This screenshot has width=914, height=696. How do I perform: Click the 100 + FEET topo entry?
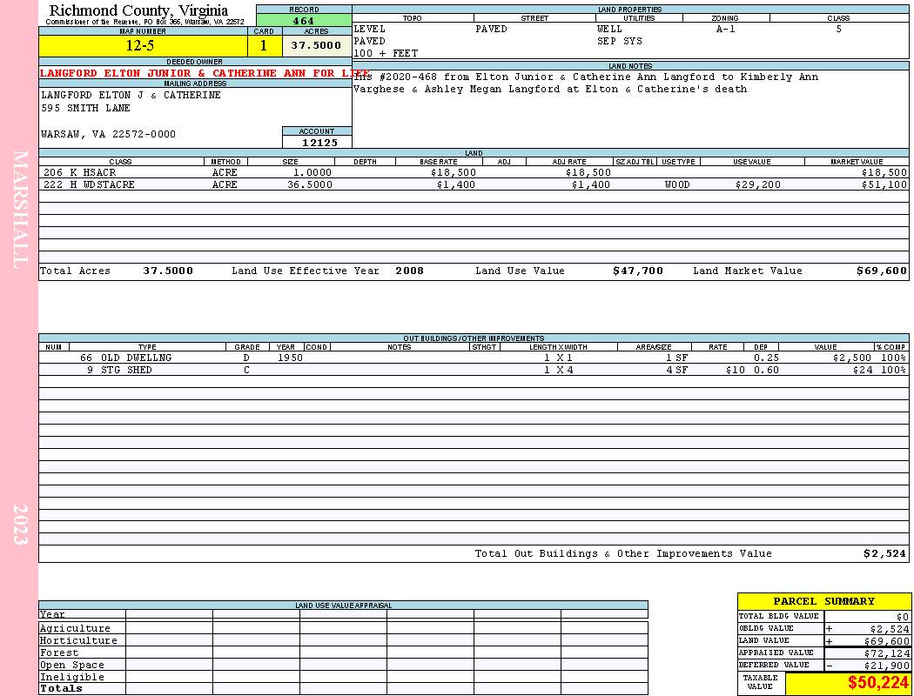coord(386,53)
